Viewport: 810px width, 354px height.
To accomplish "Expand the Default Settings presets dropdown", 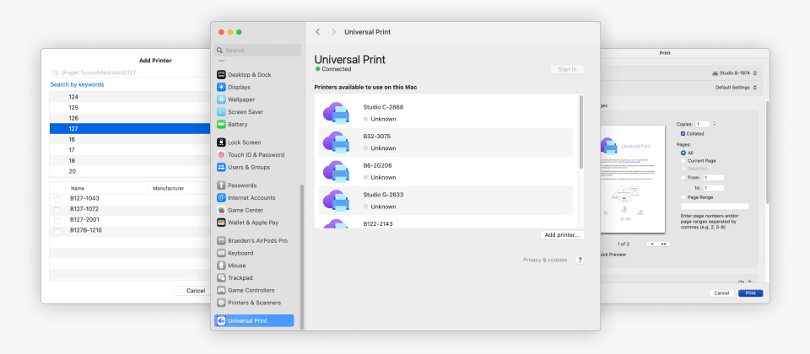I will click(736, 87).
